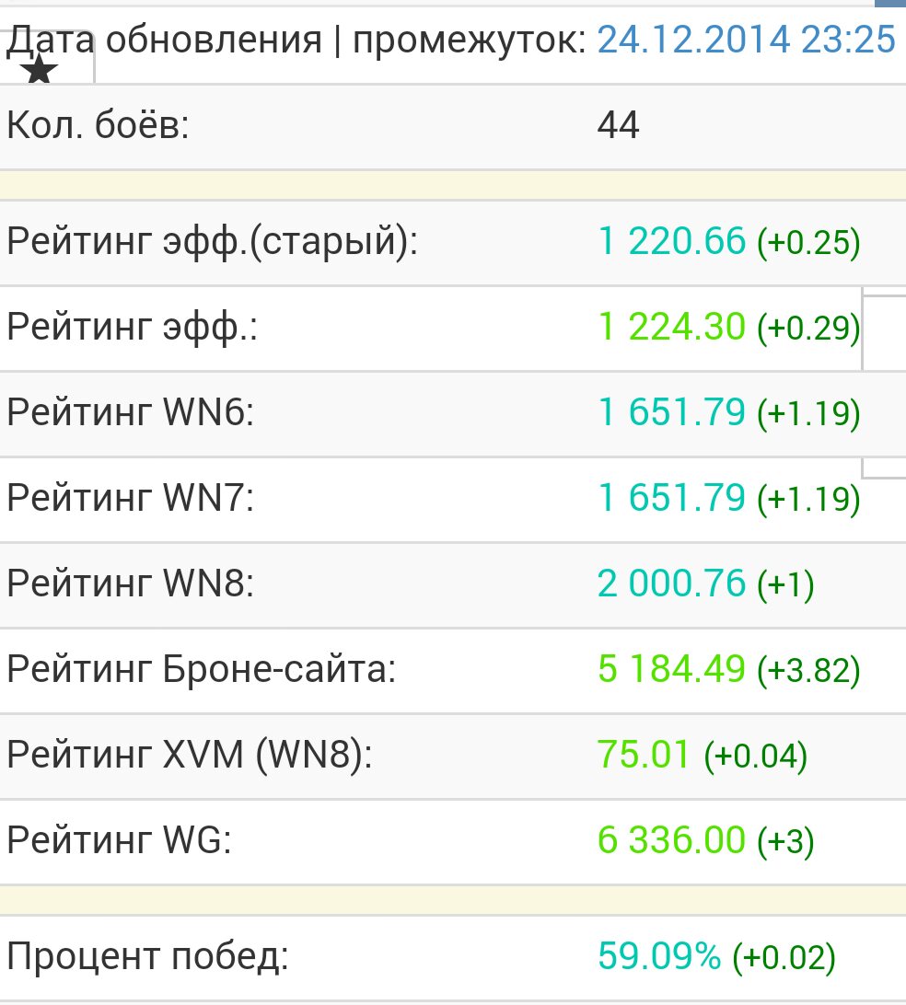
Task: Click the Рейтинг эфф.(старый) label
Action: click(213, 242)
